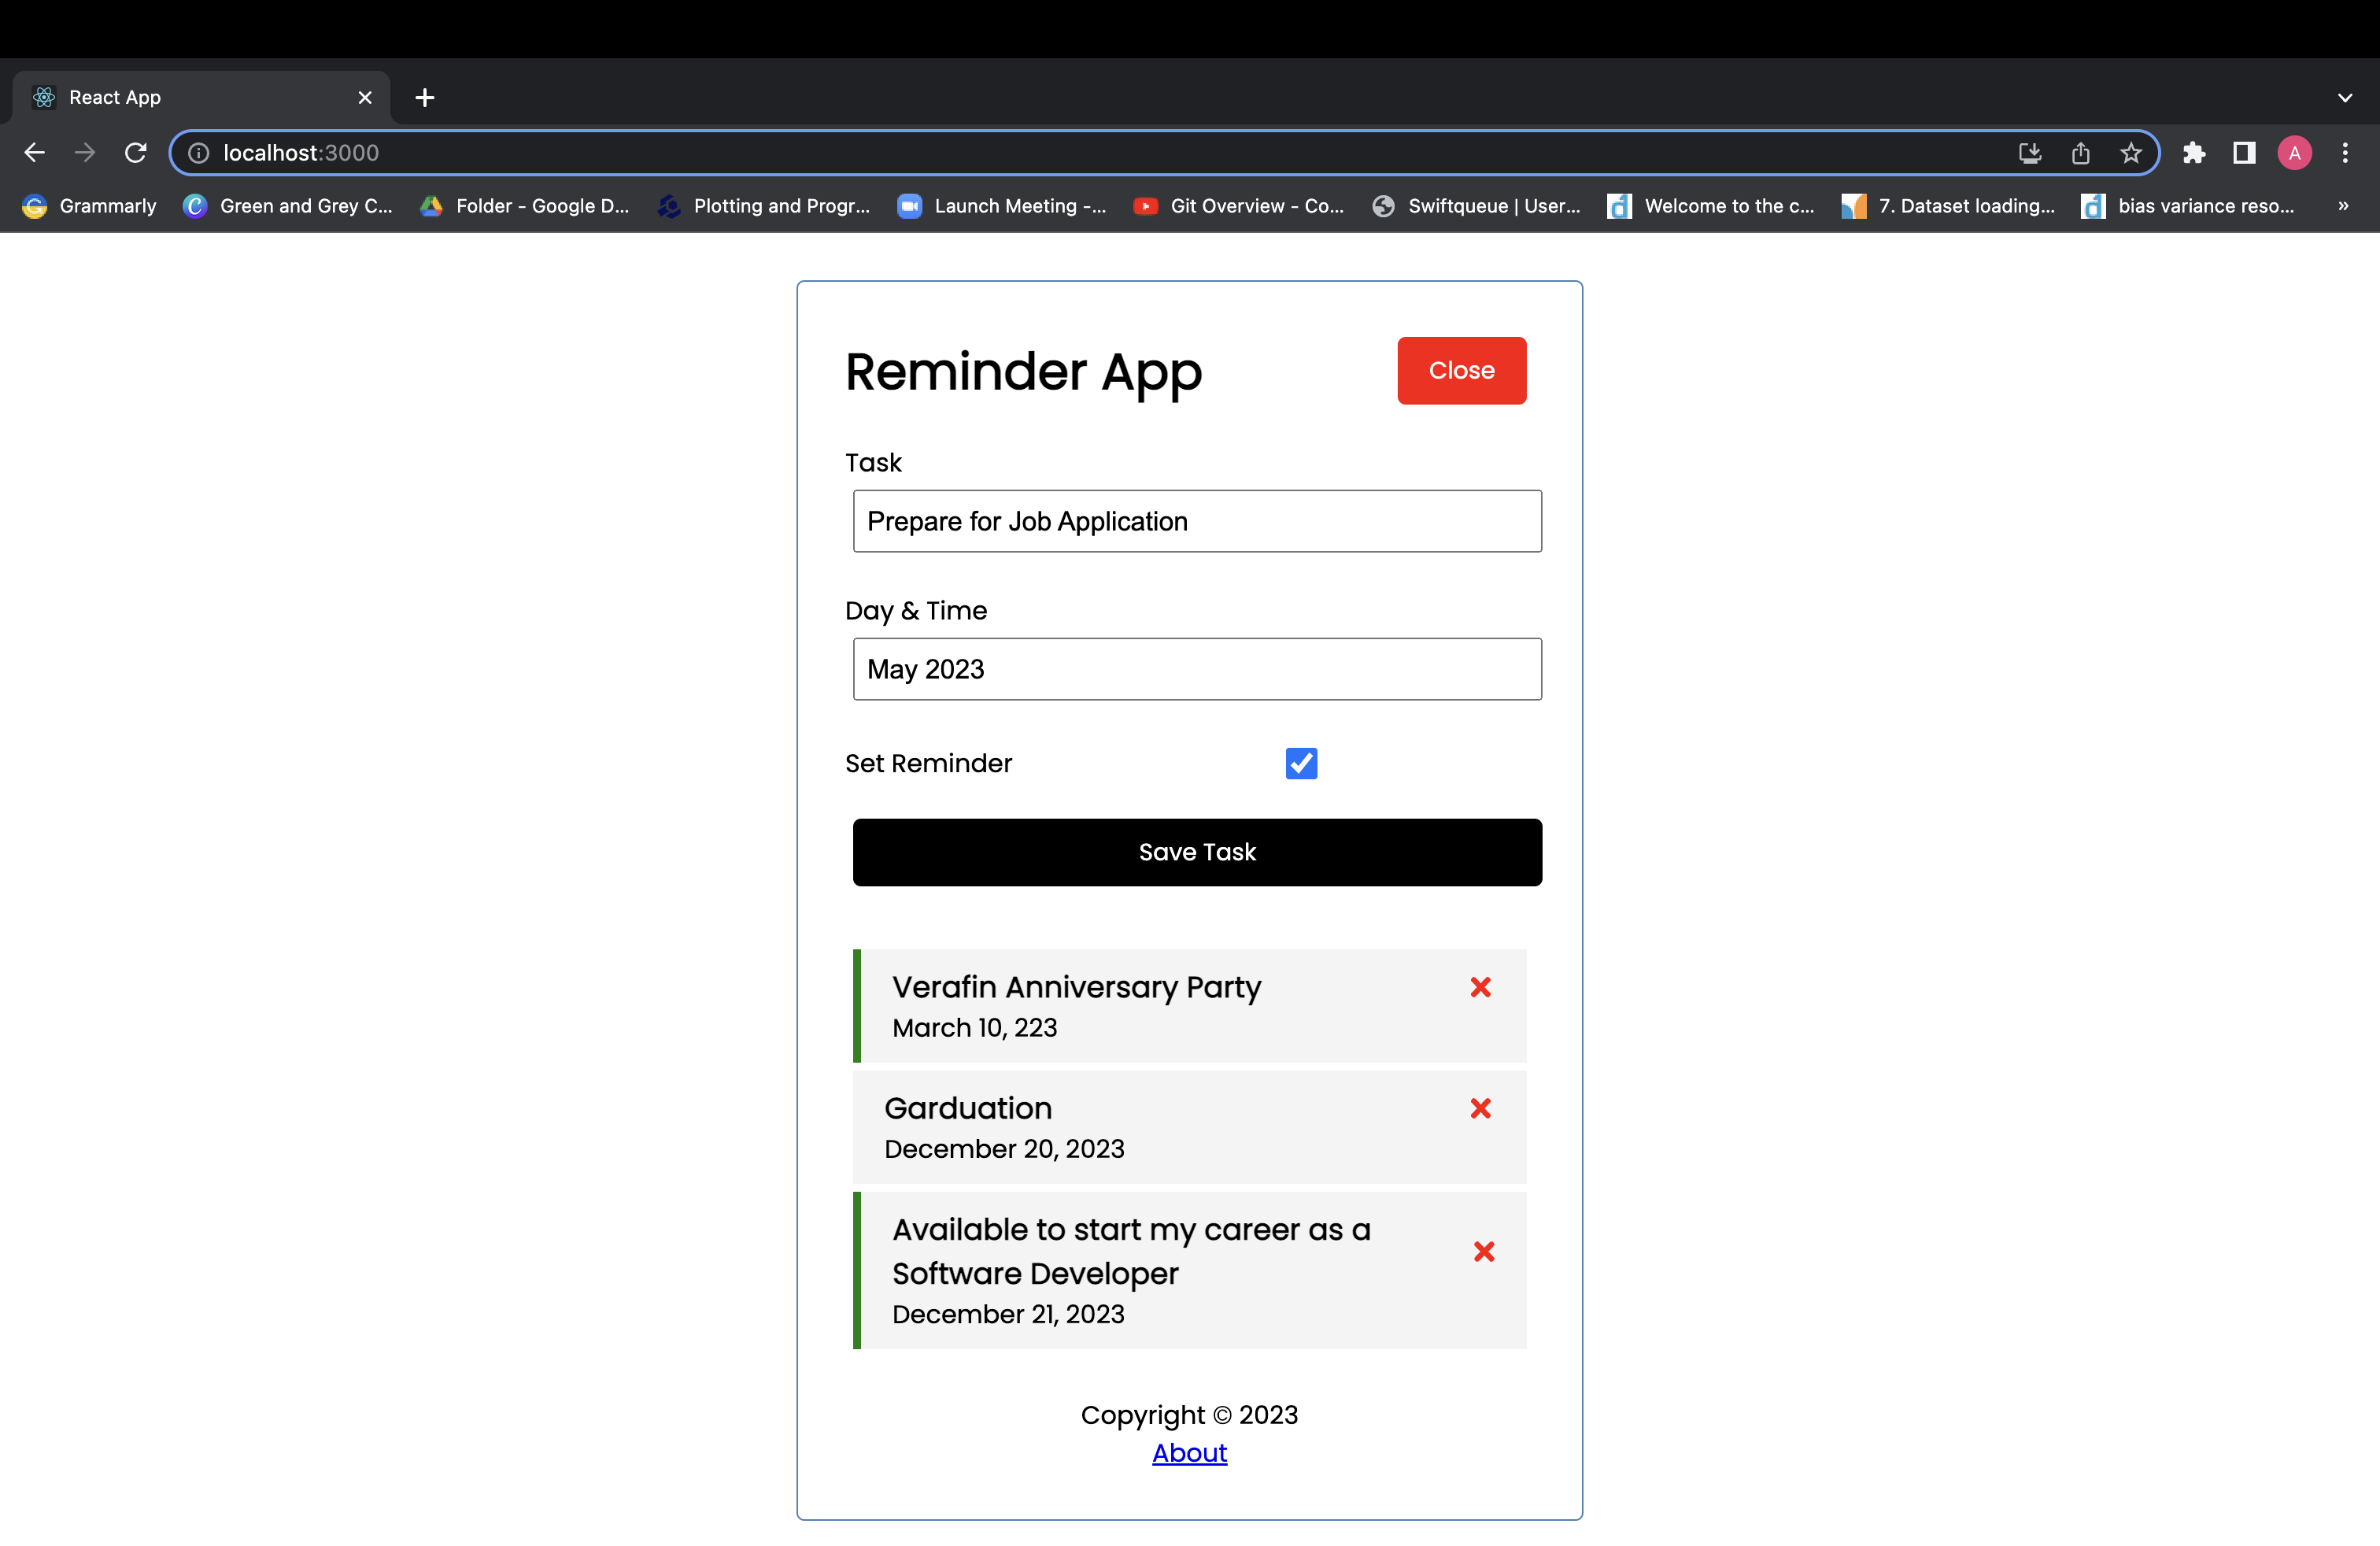Go forward in browser history
This screenshot has height=1546, width=2380.
click(85, 152)
